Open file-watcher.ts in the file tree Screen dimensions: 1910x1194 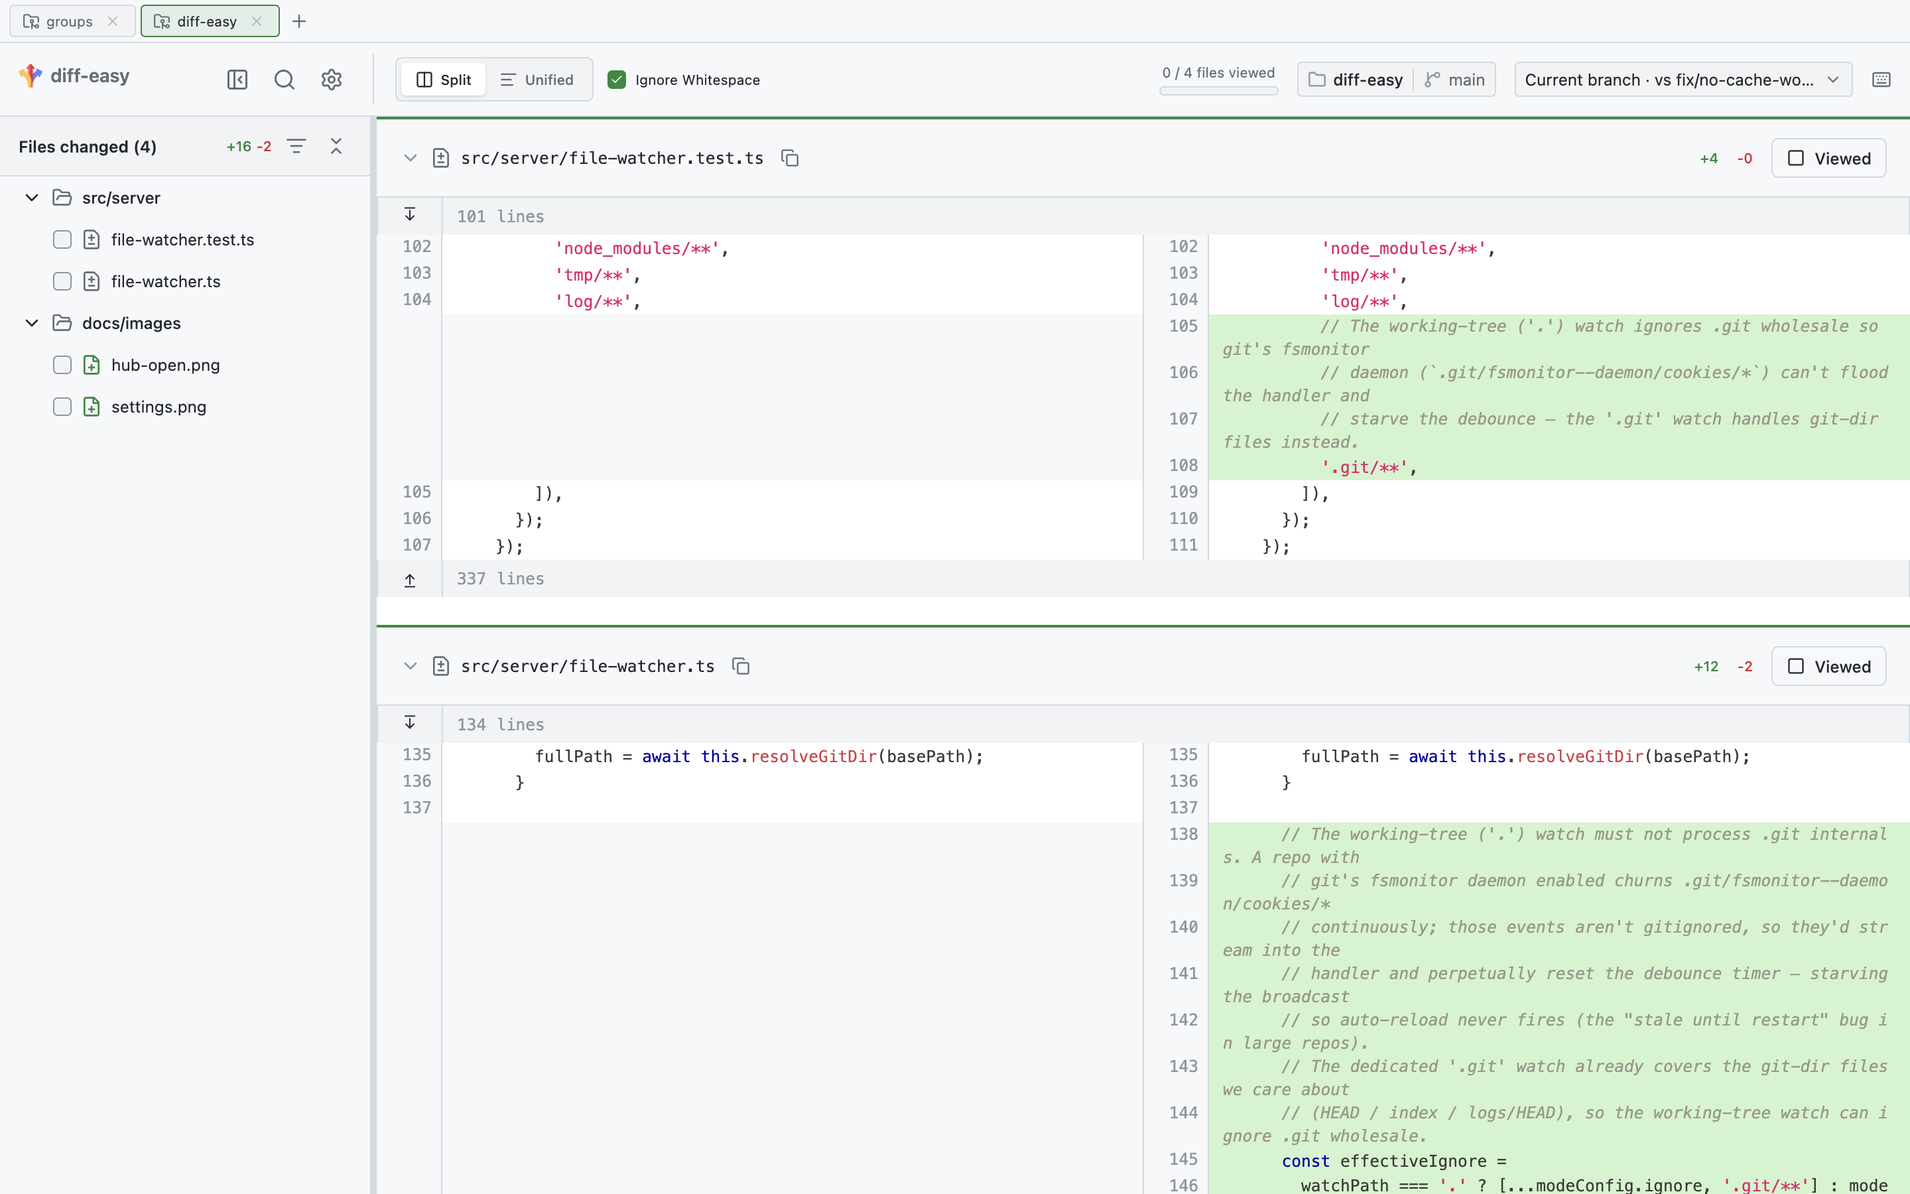pyautogui.click(x=166, y=281)
